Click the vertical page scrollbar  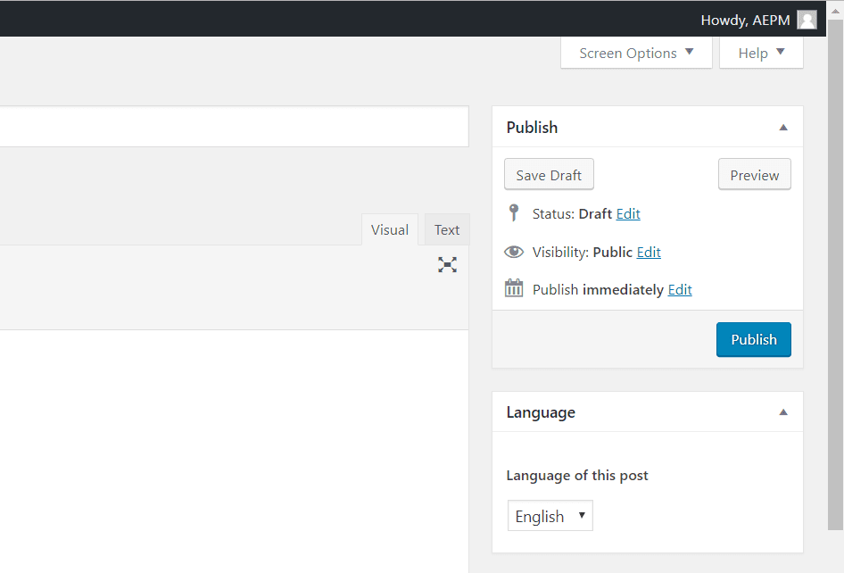point(835,275)
